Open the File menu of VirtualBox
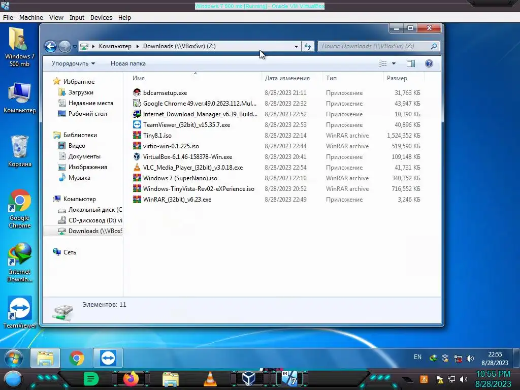The width and height of the screenshot is (520, 390). tap(8, 18)
